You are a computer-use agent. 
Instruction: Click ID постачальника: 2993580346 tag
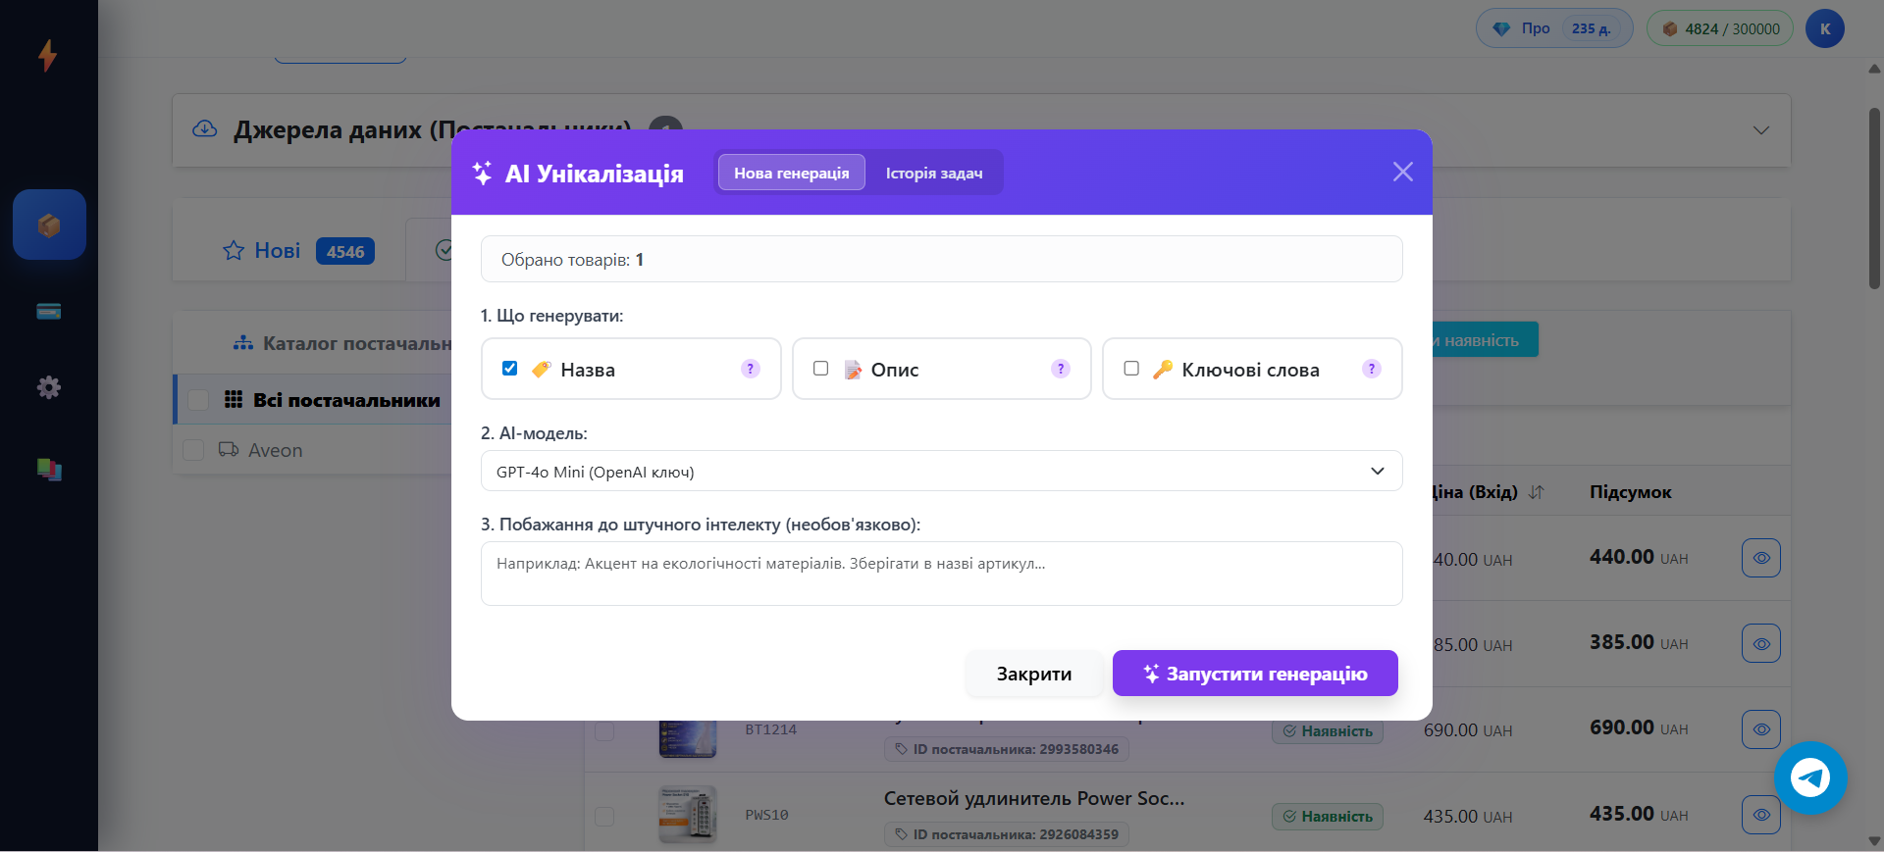pyautogui.click(x=1007, y=749)
